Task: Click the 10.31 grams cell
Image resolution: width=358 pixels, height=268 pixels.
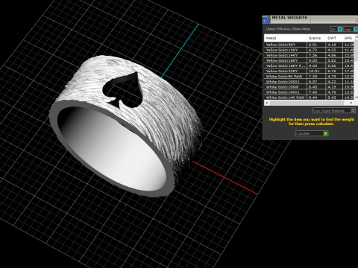Action: click(316, 71)
